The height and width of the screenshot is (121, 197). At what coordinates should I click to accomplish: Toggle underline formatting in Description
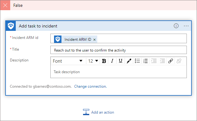pyautogui.click(x=120, y=61)
